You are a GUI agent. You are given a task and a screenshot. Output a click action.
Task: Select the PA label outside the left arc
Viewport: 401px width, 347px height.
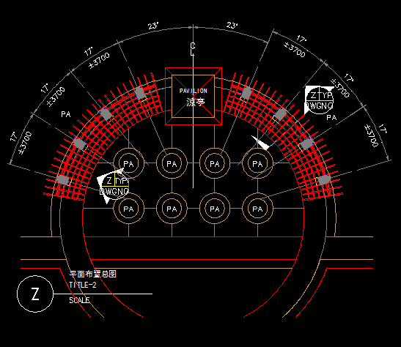click(x=66, y=114)
